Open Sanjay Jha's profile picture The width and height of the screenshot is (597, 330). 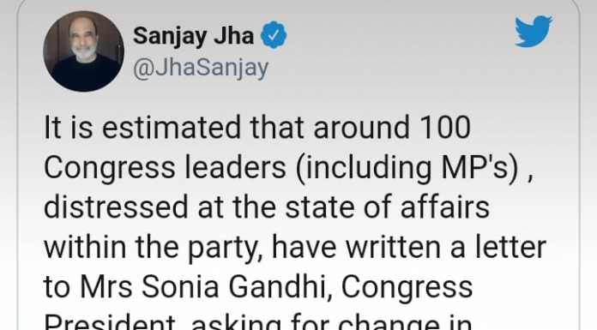click(84, 51)
